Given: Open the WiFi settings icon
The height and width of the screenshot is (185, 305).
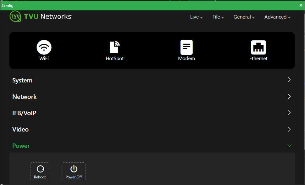Looking at the screenshot, I should tap(44, 47).
